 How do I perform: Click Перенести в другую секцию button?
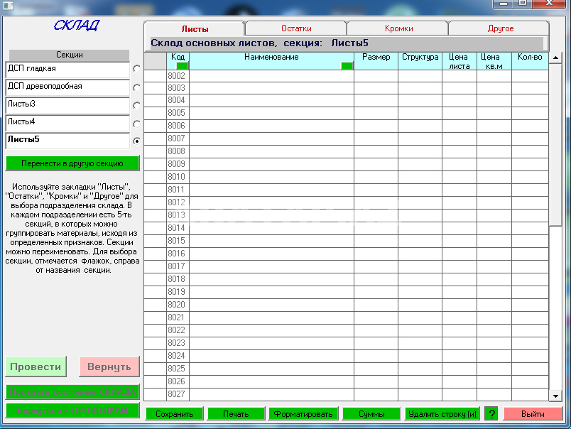[x=72, y=163]
